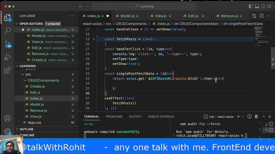Screen dimensions: 275x154
Task: Open the Explorer view in the activity bar
Action: 7,18
